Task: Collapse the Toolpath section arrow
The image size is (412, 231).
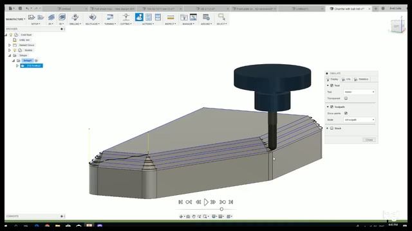Action: (x=328, y=107)
